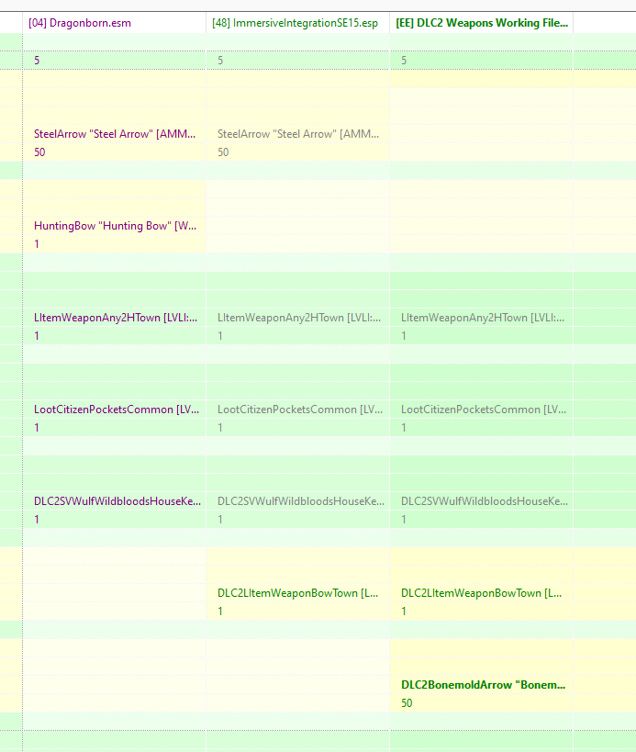
Task: Select DLC2SVWulfWildbloodsHouseKey in Dragonborn.esm column
Action: [x=117, y=501]
